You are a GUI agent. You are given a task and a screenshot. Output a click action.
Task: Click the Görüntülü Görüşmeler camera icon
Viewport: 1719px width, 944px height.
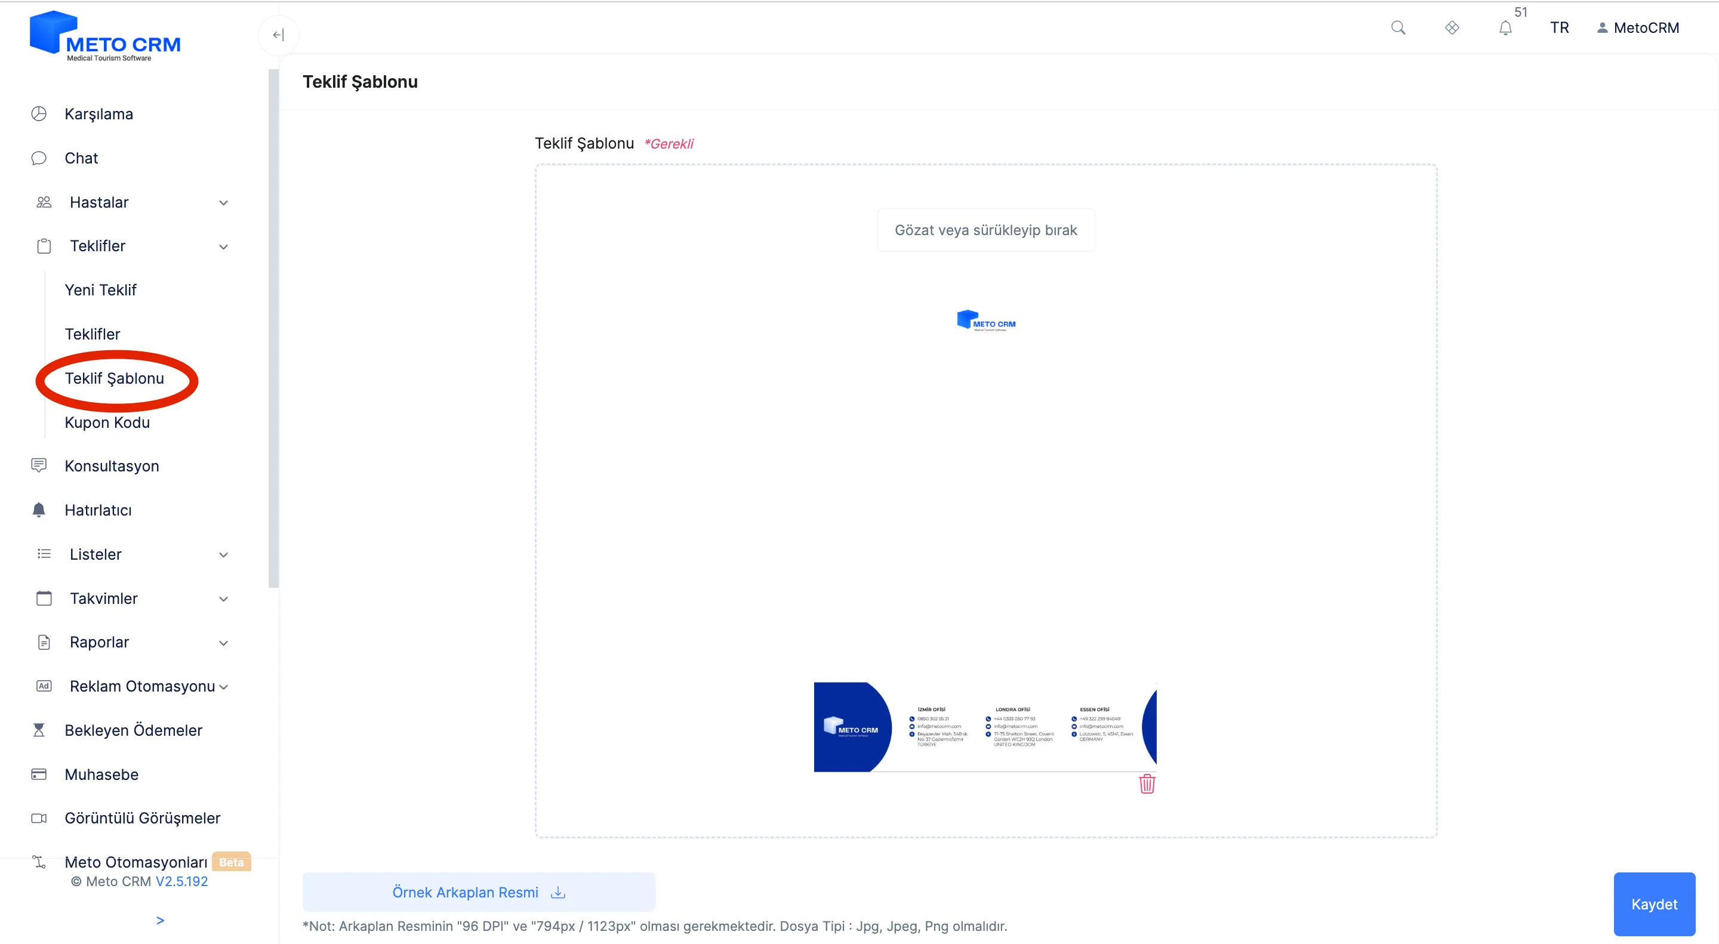pyautogui.click(x=39, y=818)
